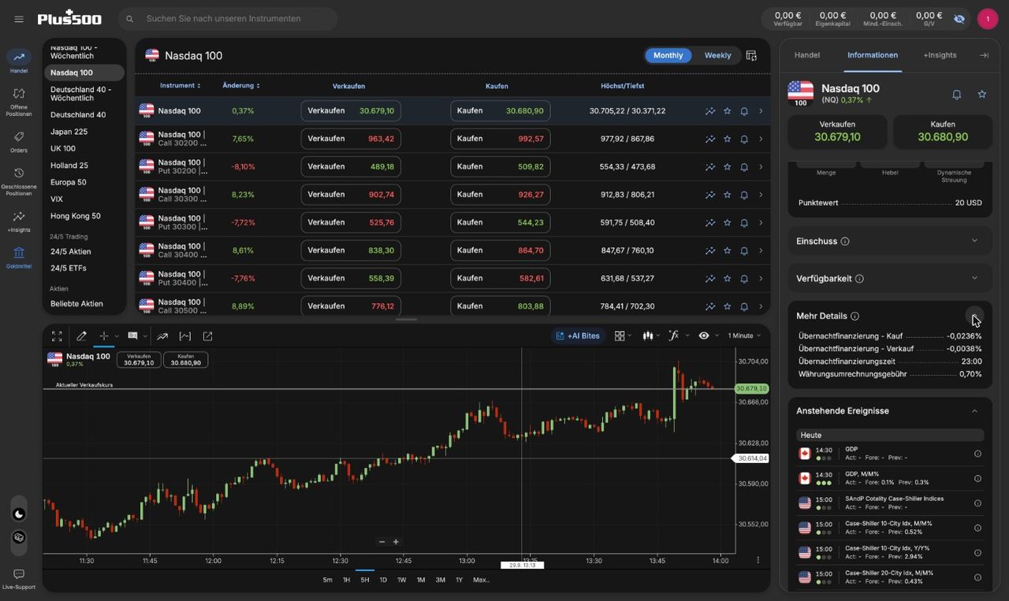Viewport: 1009px width, 601px height.
Task: Open the account avatar menu
Action: pyautogui.click(x=988, y=19)
